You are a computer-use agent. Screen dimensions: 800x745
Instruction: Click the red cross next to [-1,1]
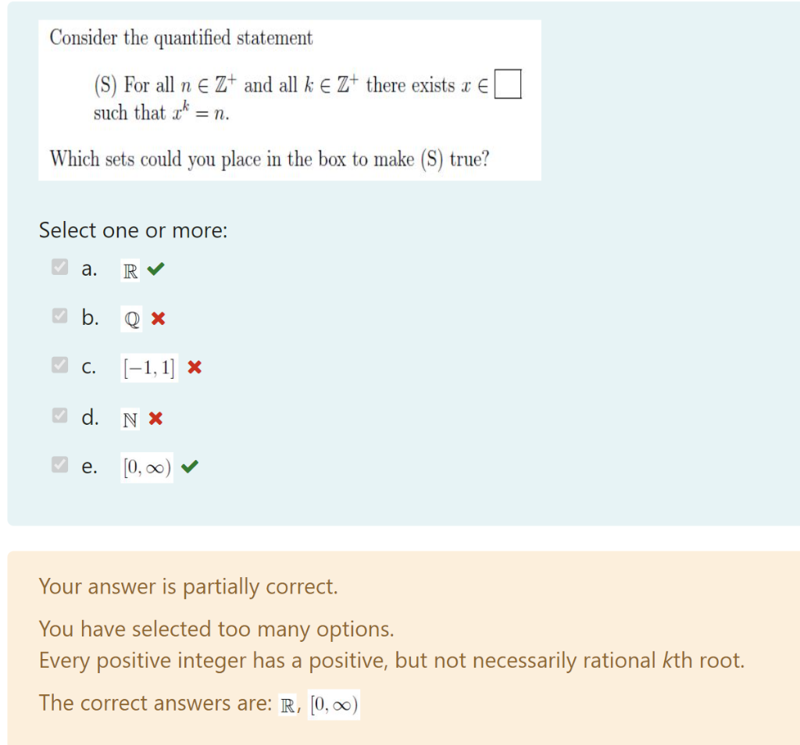[193, 367]
